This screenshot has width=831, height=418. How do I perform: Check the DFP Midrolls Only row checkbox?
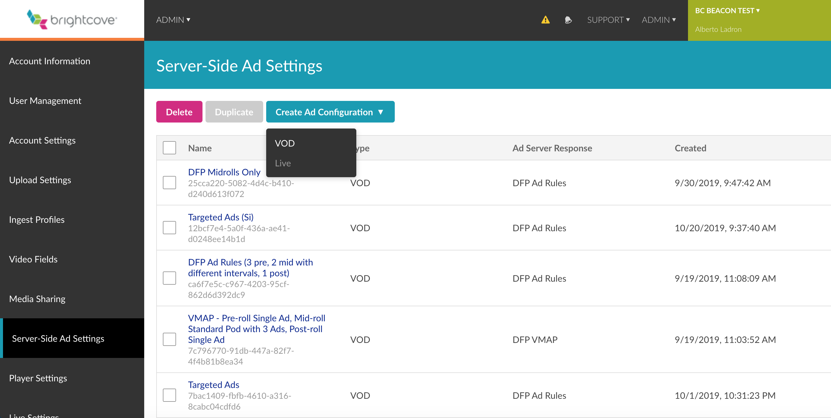coord(169,183)
